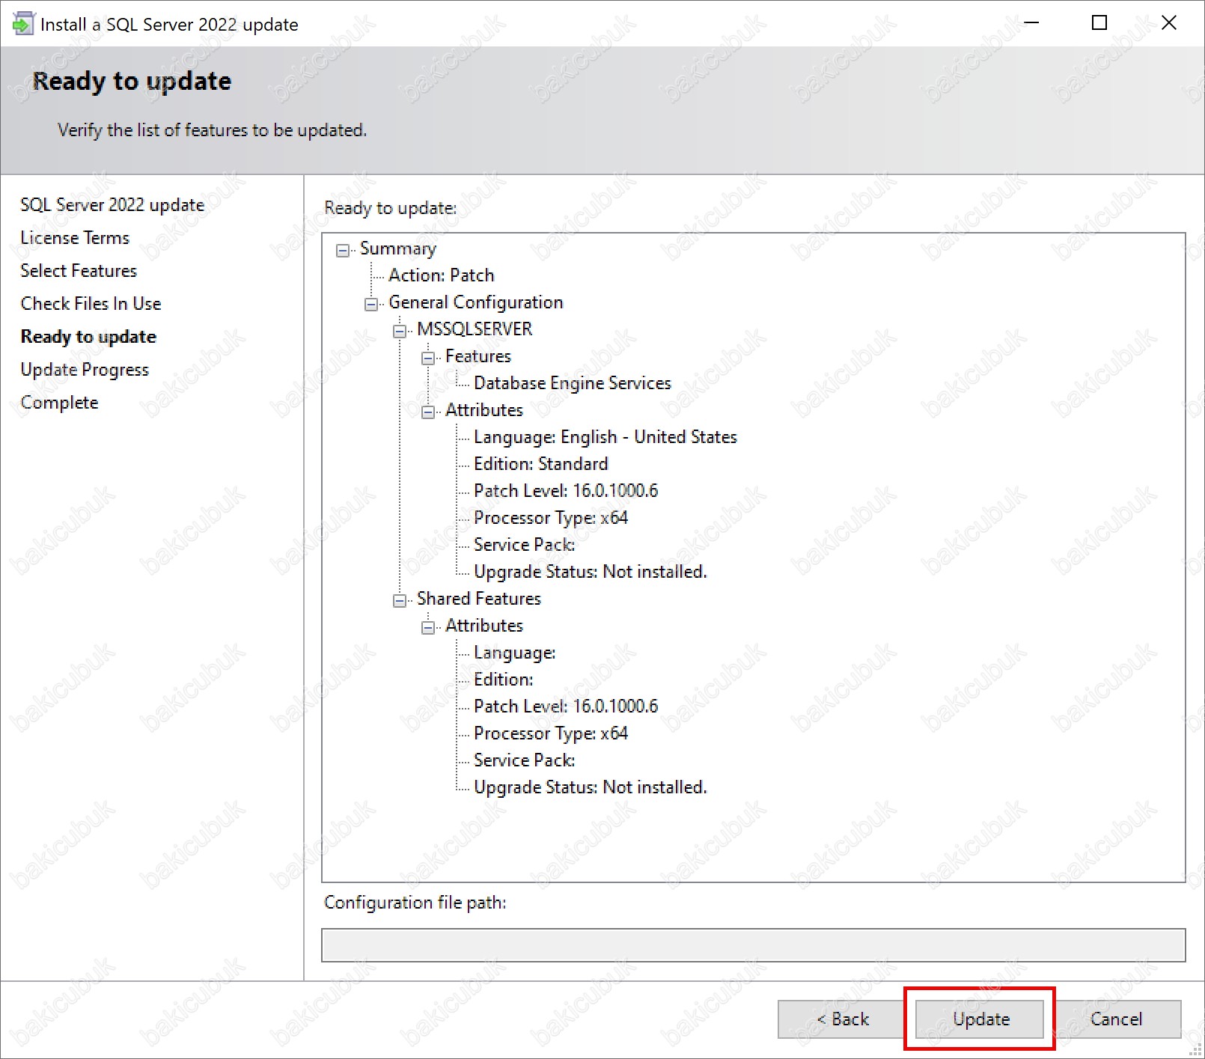Viewport: 1205px width, 1059px height.
Task: Collapse the Attributes node under Shared Features
Action: [x=428, y=627]
